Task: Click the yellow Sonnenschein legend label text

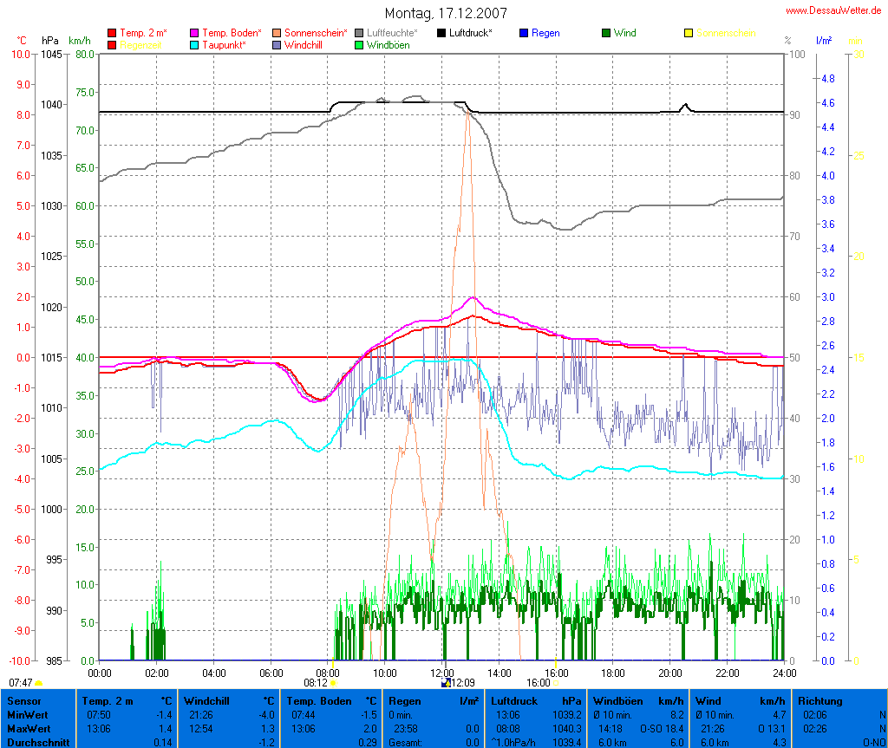Action: [725, 33]
